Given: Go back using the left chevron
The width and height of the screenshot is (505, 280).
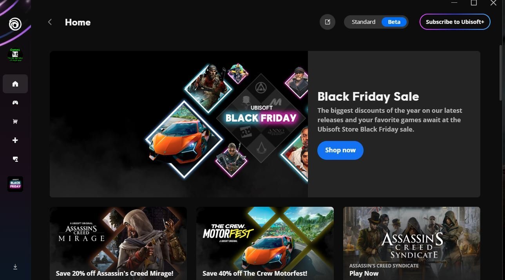Looking at the screenshot, I should [50, 22].
